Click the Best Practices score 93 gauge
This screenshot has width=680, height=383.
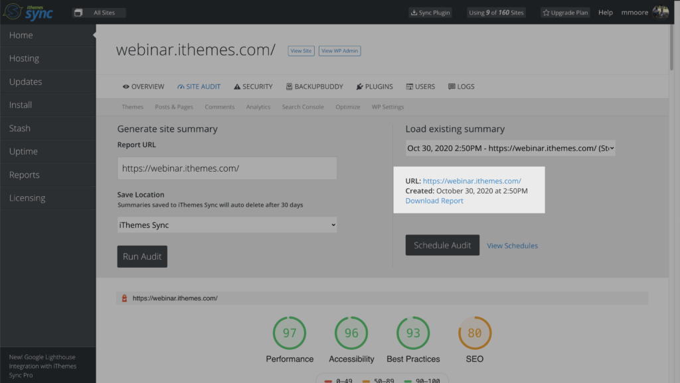(413, 333)
